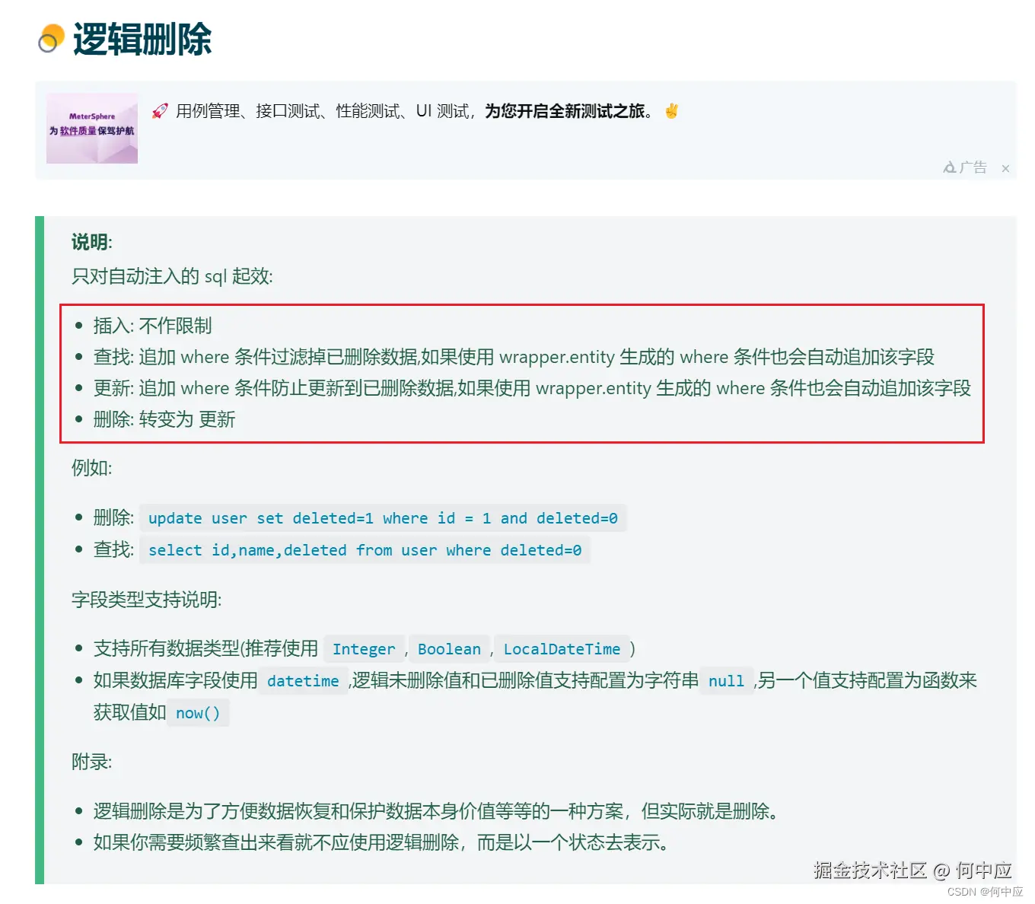Viewport: 1035px width, 904px height.
Task: Select the Boolean code tag
Action: click(x=449, y=649)
